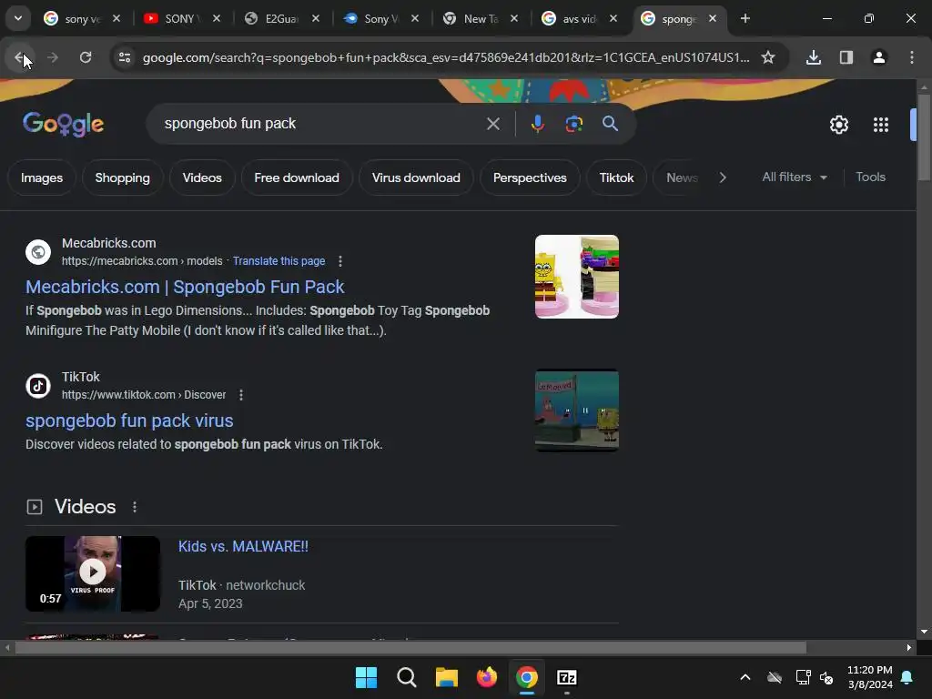Select the Perspectives chip
This screenshot has height=699, width=932.
tap(530, 177)
